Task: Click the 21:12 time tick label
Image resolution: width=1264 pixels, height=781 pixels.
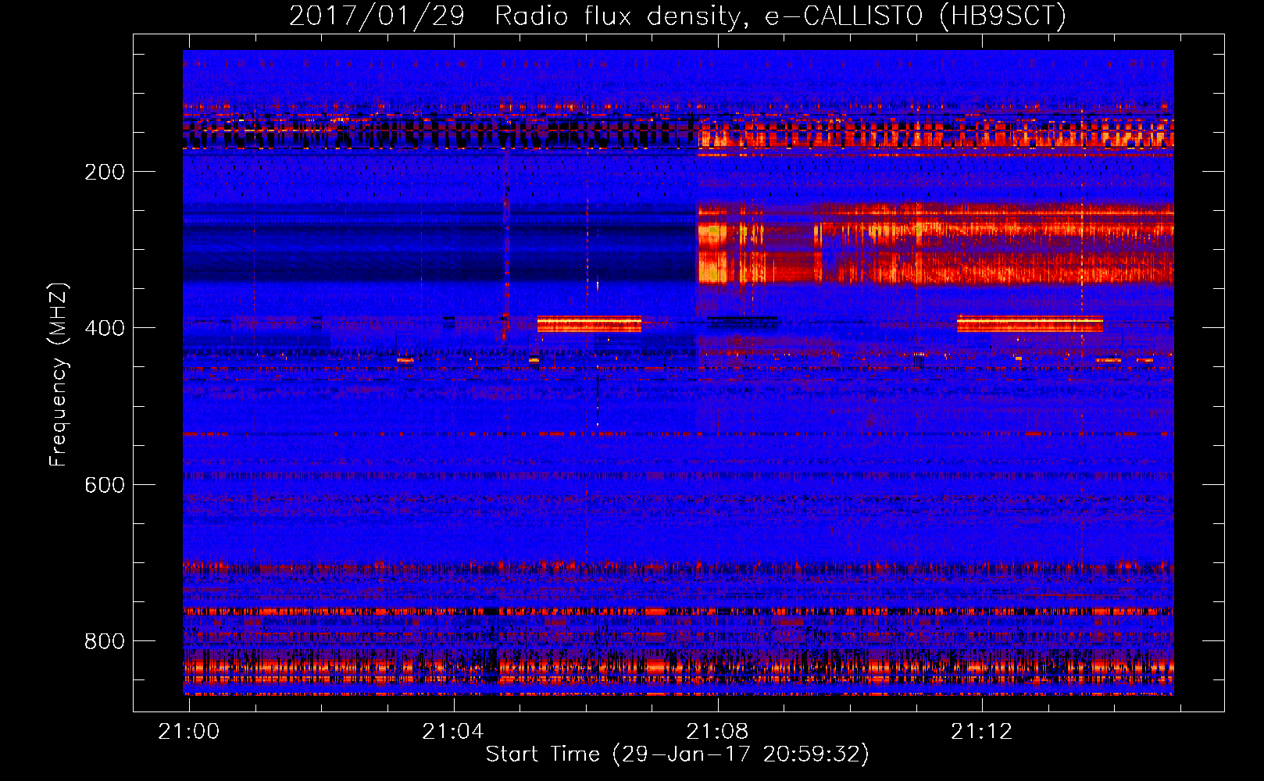Action: (x=981, y=732)
